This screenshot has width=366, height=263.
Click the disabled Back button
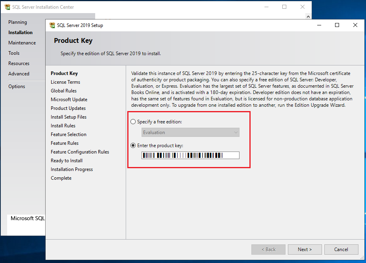268,250
